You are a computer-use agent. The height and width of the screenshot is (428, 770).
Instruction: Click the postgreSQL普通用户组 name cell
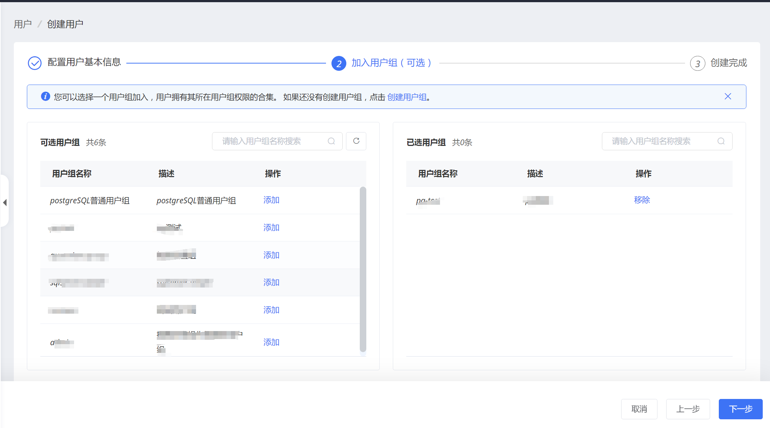[x=90, y=201]
